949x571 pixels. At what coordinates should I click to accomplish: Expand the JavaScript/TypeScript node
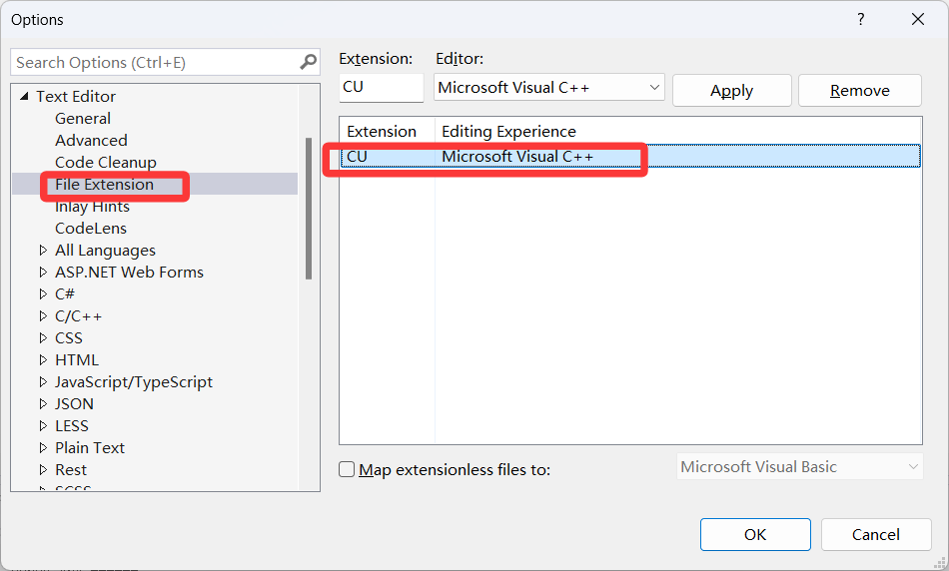(x=43, y=381)
